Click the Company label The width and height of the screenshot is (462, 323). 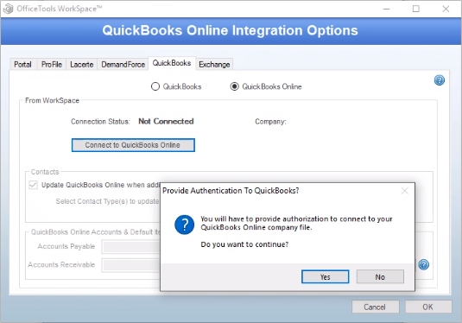tap(270, 122)
